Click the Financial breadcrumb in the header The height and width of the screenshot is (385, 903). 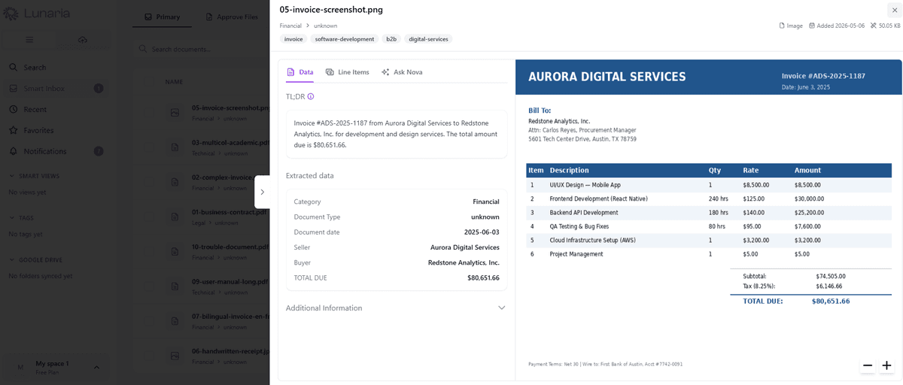click(290, 26)
